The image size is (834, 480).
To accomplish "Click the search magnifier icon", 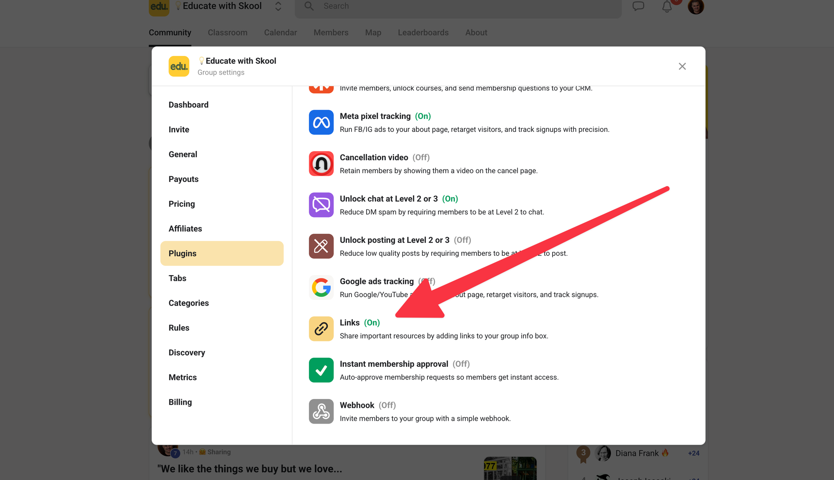I will click(309, 6).
